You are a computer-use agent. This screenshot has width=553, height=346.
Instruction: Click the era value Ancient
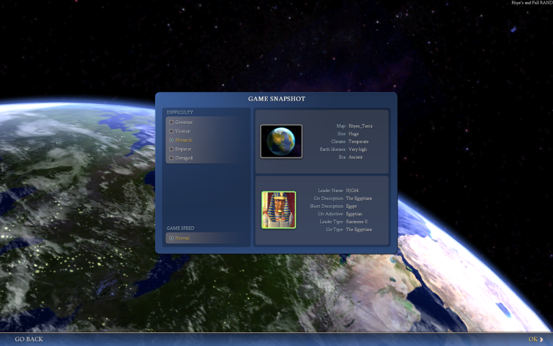355,157
